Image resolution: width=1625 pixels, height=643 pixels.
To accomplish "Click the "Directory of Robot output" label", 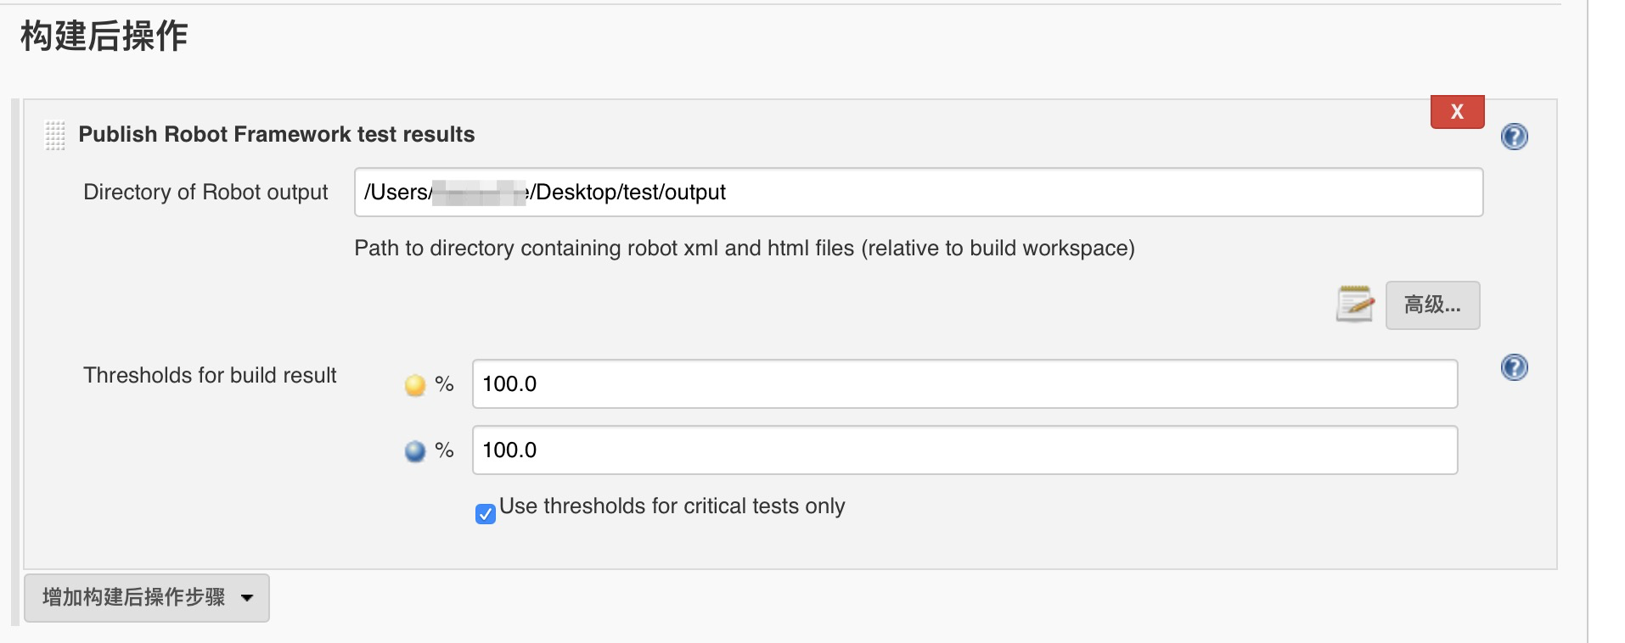I will click(205, 193).
